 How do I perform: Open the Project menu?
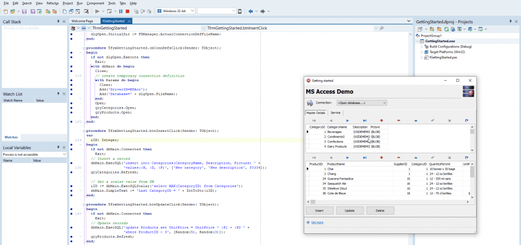click(x=68, y=3)
